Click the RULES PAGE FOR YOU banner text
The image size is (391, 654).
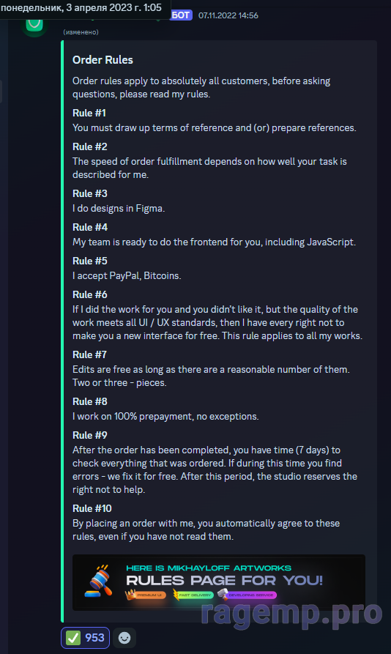point(224,580)
